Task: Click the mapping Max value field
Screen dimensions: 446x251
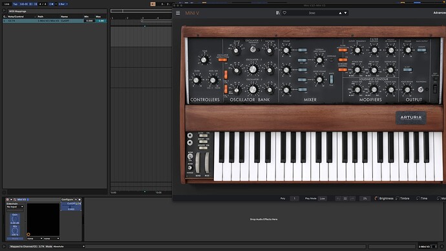Action: coord(101,21)
